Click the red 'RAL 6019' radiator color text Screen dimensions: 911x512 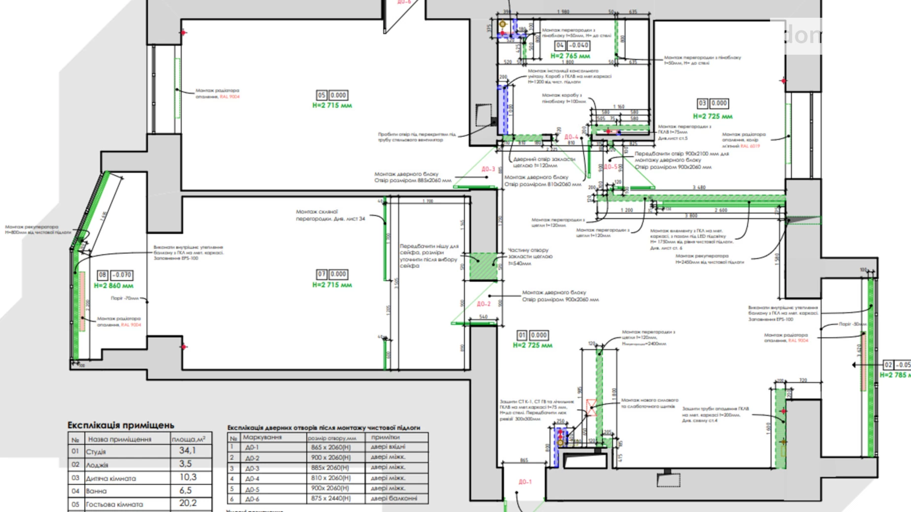click(x=750, y=146)
